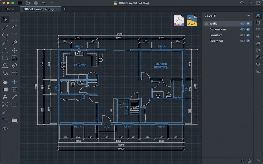The image size is (263, 164).
Task: Choose the crossed arrows explode tool
Action: (5, 104)
